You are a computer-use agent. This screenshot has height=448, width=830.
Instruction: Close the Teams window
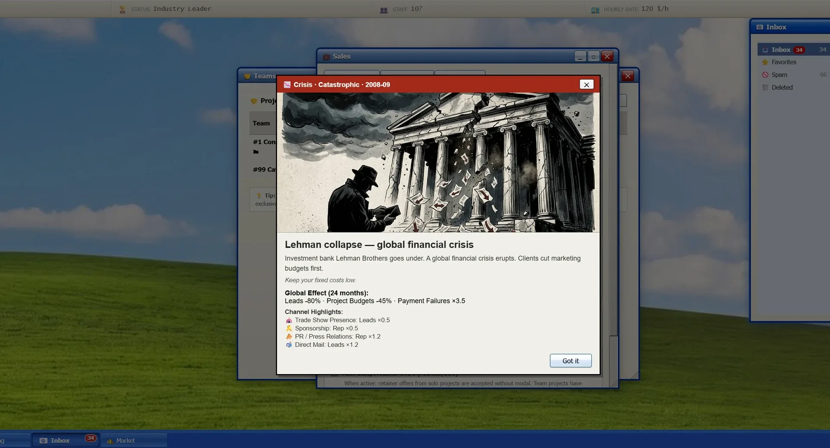click(x=628, y=76)
